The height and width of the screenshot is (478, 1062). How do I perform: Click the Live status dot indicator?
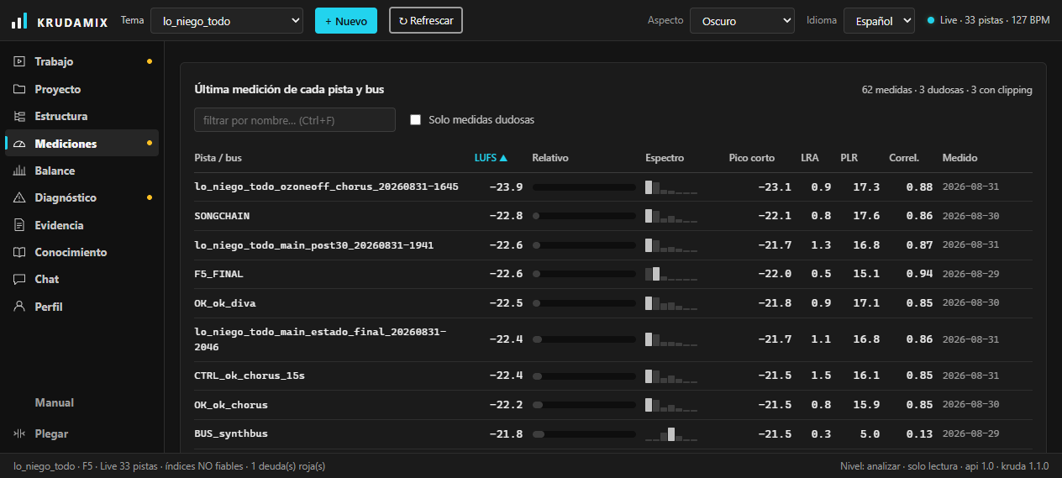coord(930,20)
